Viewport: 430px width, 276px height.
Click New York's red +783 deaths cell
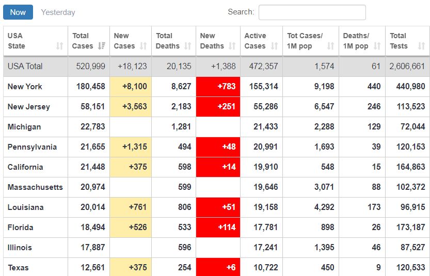pos(218,87)
